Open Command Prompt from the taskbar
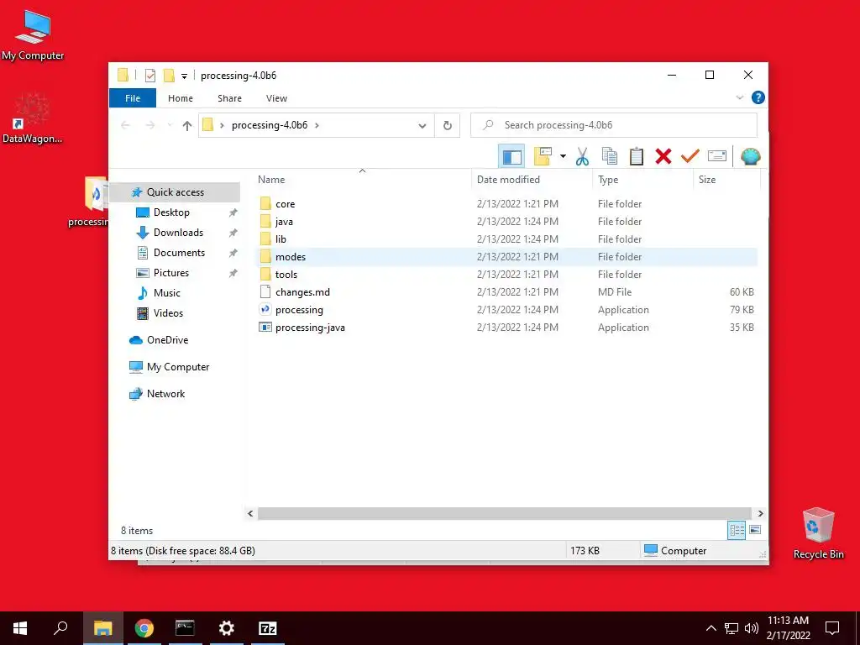 click(185, 628)
